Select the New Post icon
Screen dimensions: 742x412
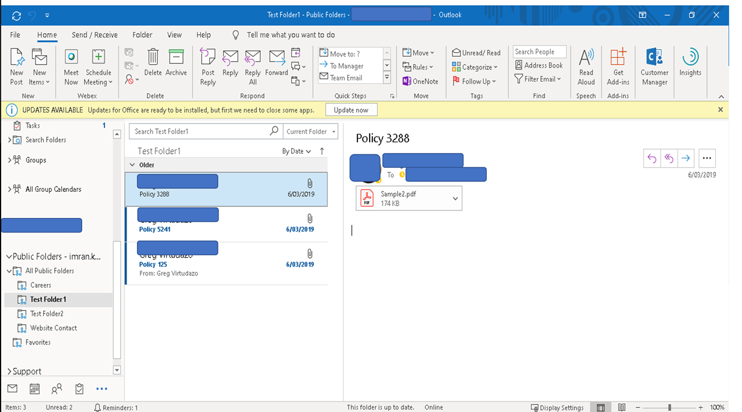click(16, 65)
